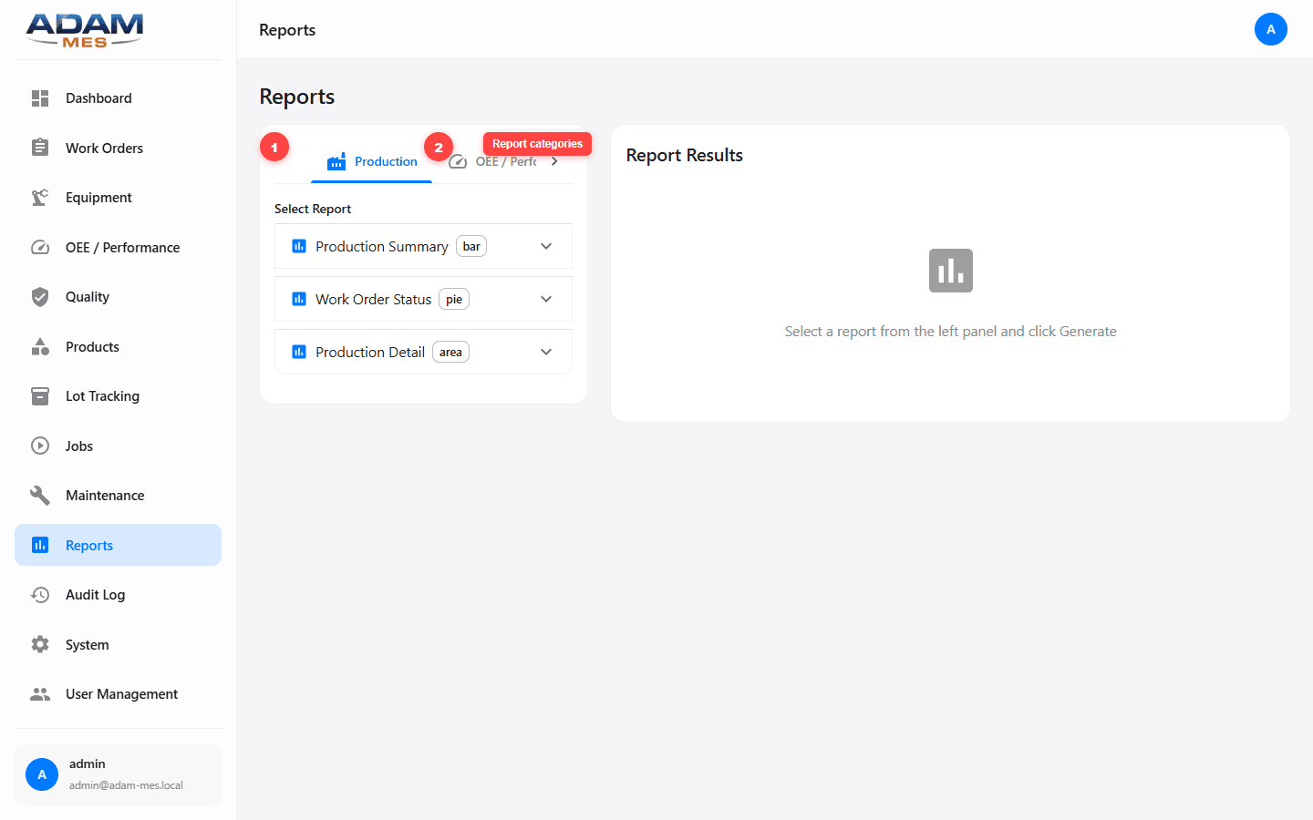Expand the Work Order Status report options
Viewport: 1313px width, 820px height.
[546, 299]
